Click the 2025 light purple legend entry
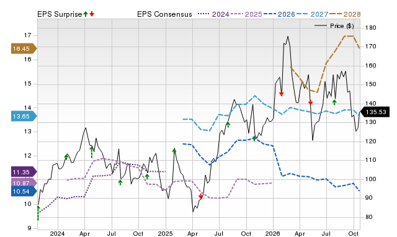Viewport: 397px width, 237px height. pos(246,14)
